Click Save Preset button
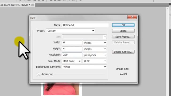This screenshot has width=171, height=96. click(123, 37)
